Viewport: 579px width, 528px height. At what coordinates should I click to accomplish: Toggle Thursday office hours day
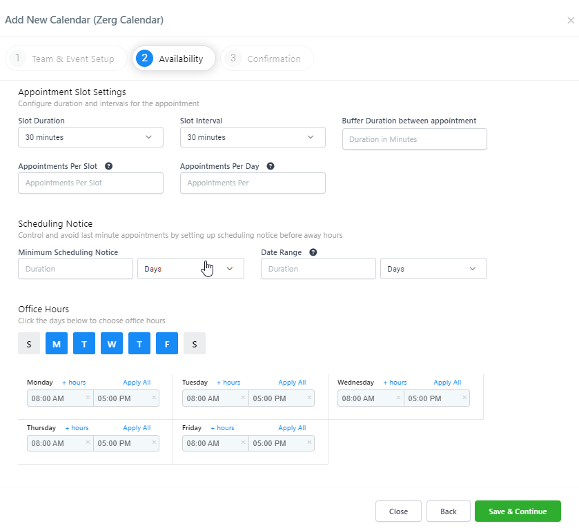pos(139,343)
